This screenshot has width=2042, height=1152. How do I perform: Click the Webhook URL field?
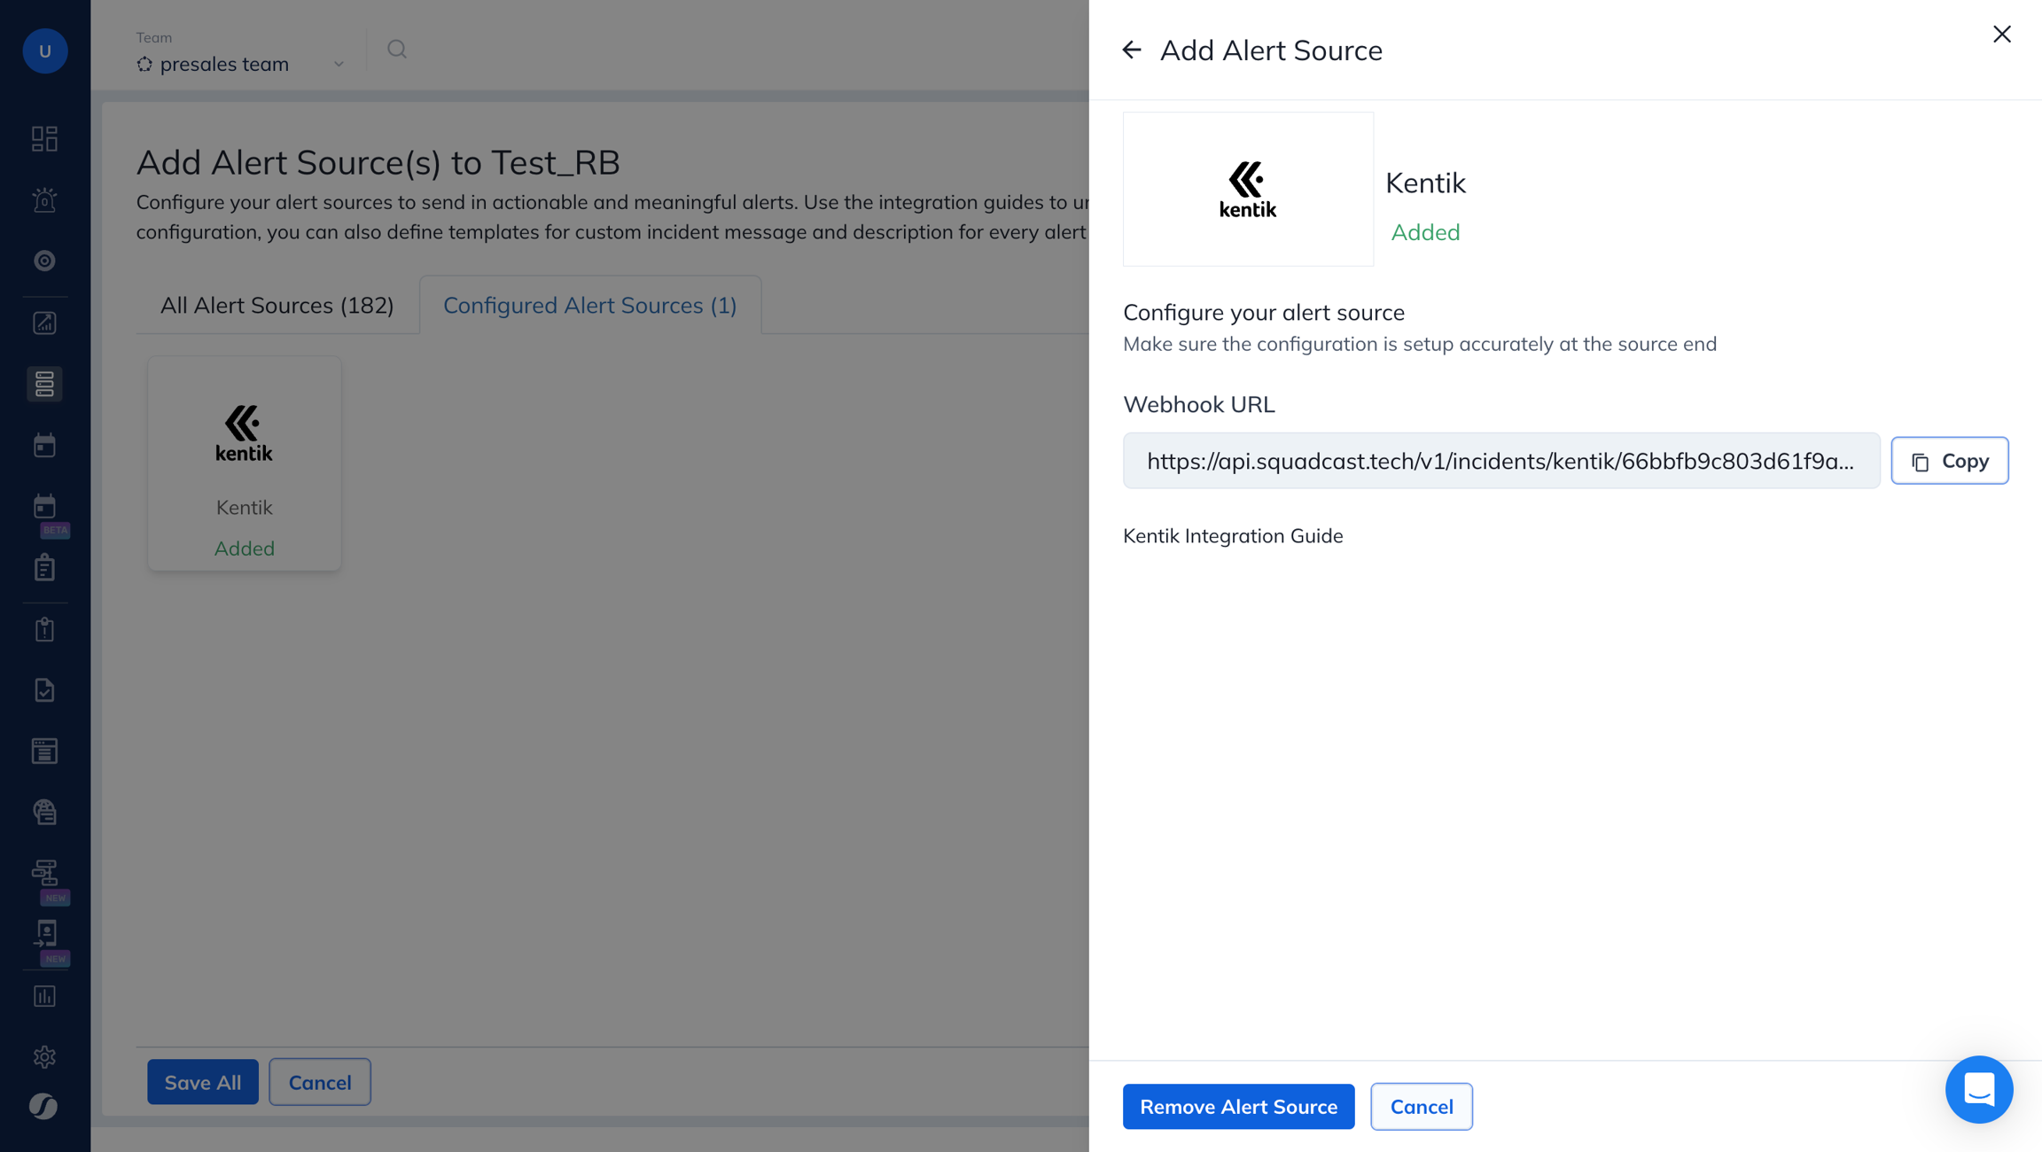[1501, 461]
